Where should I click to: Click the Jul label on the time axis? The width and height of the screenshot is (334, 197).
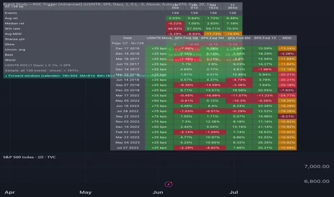[233, 192]
